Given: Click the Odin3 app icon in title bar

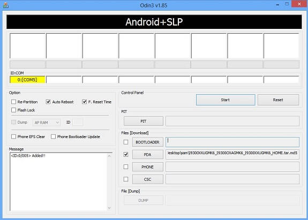Looking at the screenshot, I should pos(6,5).
